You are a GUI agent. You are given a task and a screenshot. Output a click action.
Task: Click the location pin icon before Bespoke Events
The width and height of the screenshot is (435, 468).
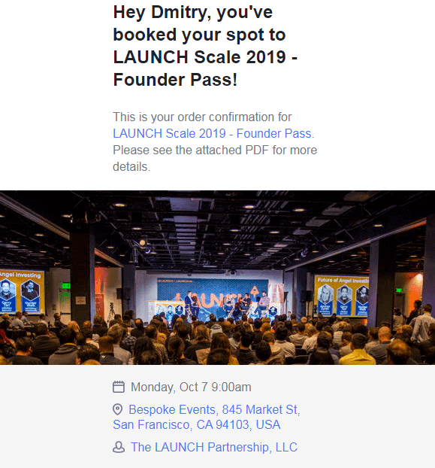[x=118, y=409]
